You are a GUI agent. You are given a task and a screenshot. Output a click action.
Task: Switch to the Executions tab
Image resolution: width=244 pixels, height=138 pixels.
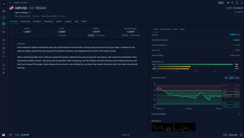26,22
